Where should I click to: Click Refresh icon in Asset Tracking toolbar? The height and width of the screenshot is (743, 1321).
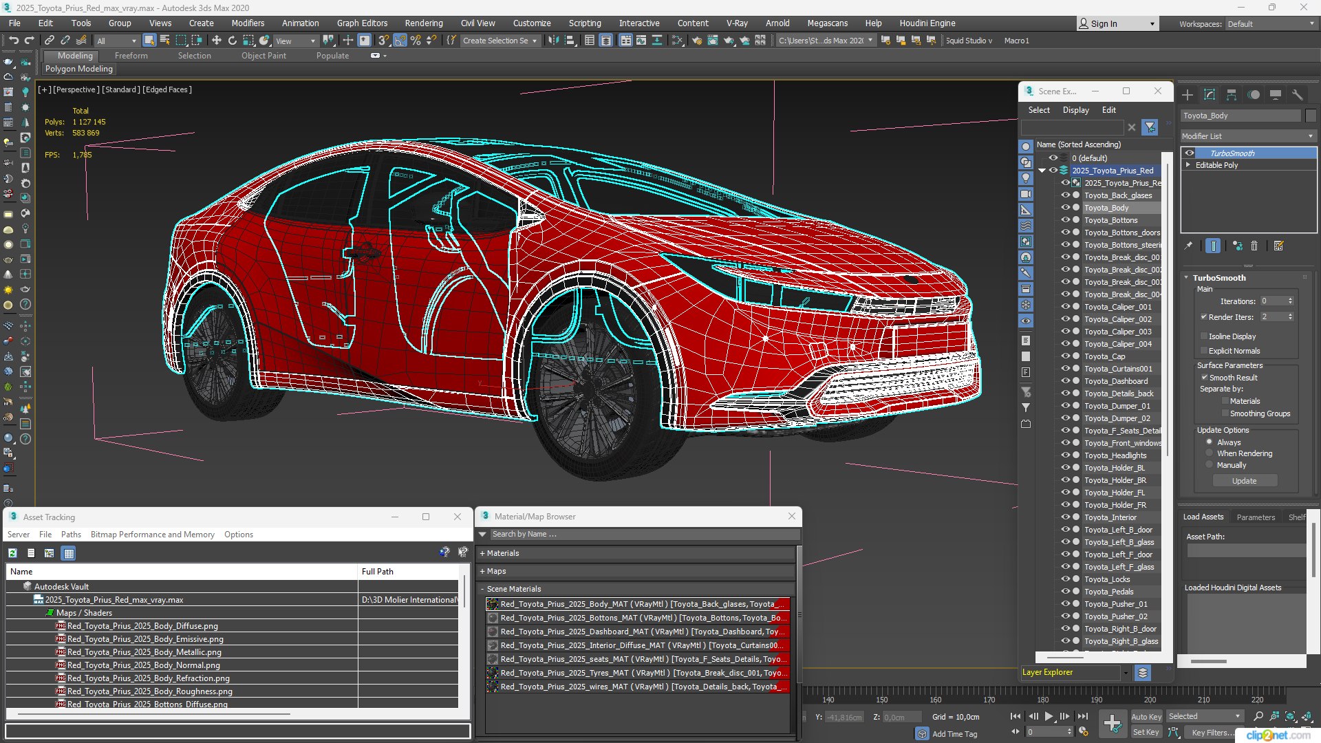(x=12, y=553)
